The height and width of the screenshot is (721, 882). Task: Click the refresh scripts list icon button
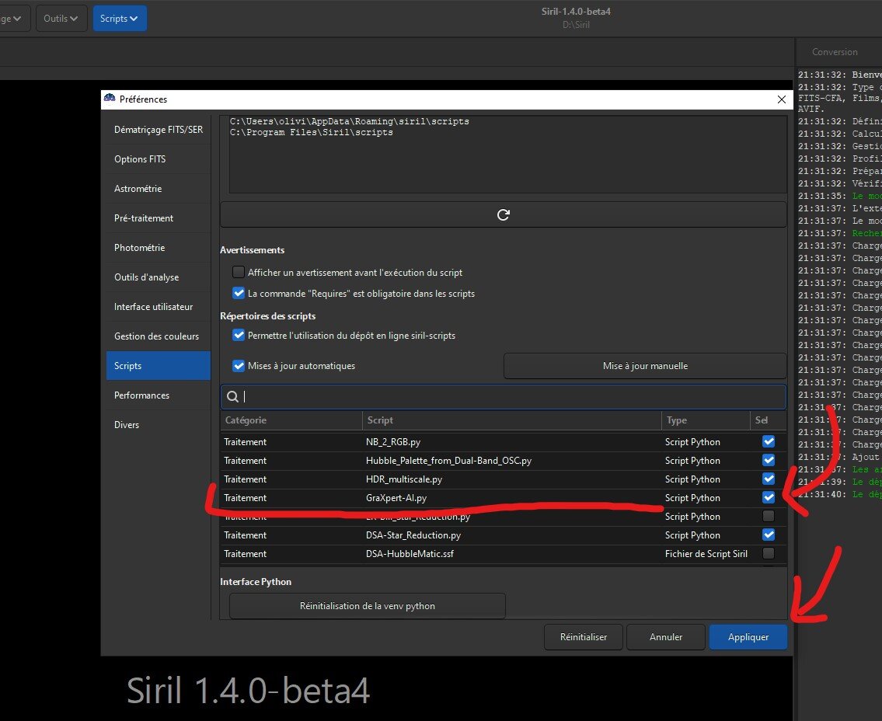coord(503,215)
